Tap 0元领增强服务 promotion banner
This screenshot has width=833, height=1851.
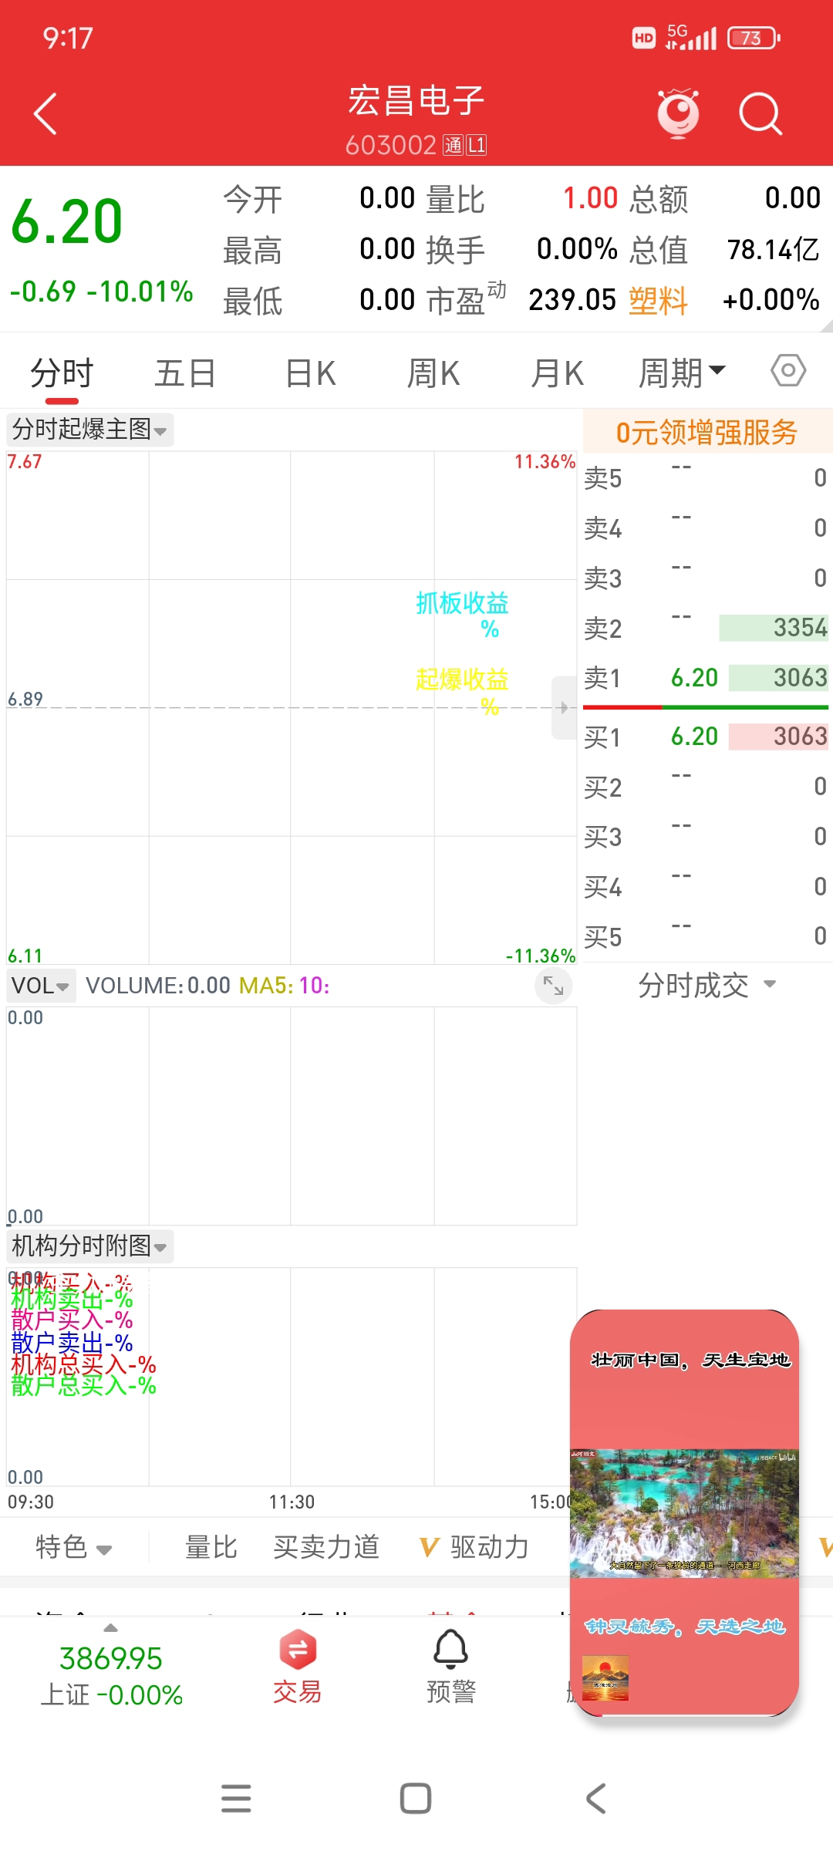707,432
